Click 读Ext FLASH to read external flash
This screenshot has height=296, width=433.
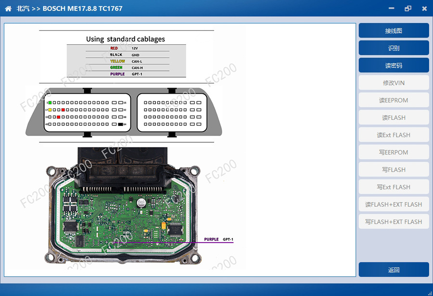tap(394, 135)
